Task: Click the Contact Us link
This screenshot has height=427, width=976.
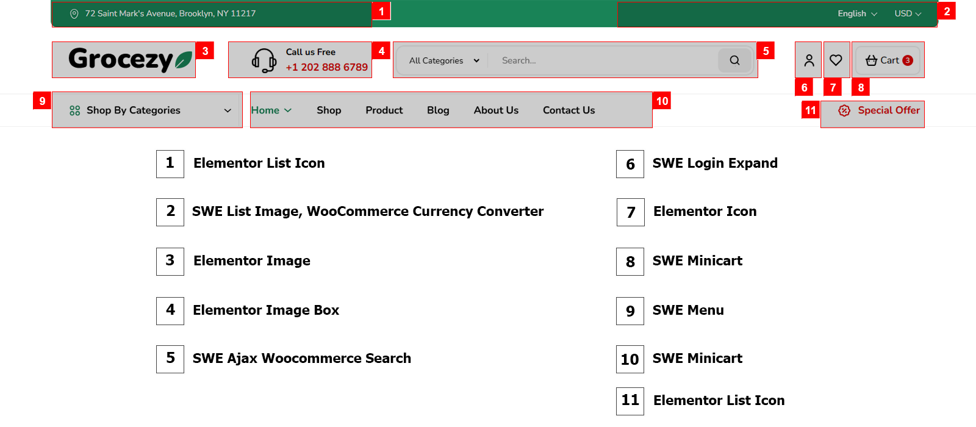Action: [x=569, y=110]
